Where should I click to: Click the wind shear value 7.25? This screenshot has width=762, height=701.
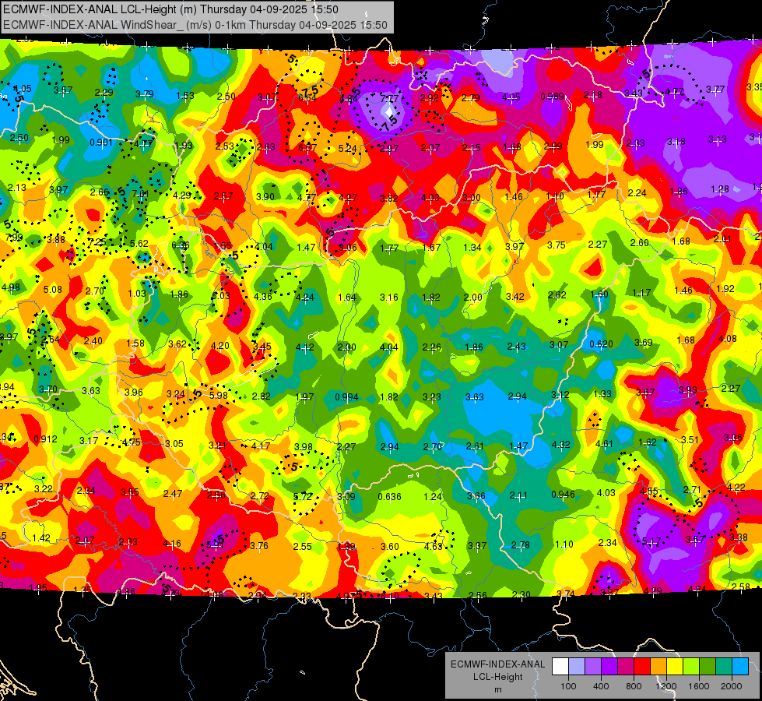coord(97,241)
